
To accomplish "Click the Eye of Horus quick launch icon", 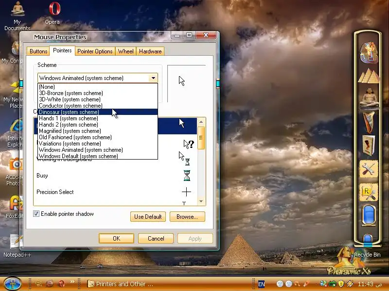I will 38,284.
